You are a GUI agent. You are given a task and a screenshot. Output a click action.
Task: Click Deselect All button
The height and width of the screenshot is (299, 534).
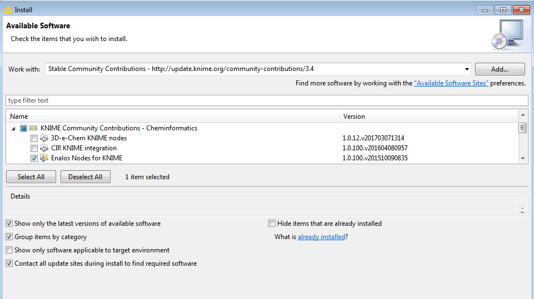(x=85, y=177)
